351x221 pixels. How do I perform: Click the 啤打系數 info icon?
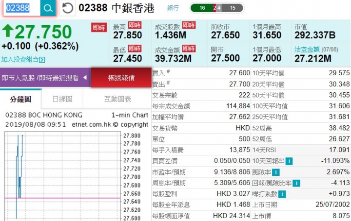tap(282, 194)
